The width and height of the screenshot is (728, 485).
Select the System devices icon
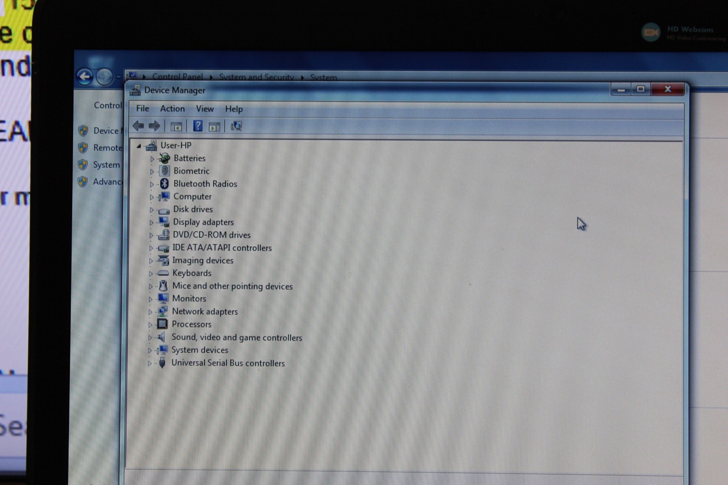click(162, 350)
